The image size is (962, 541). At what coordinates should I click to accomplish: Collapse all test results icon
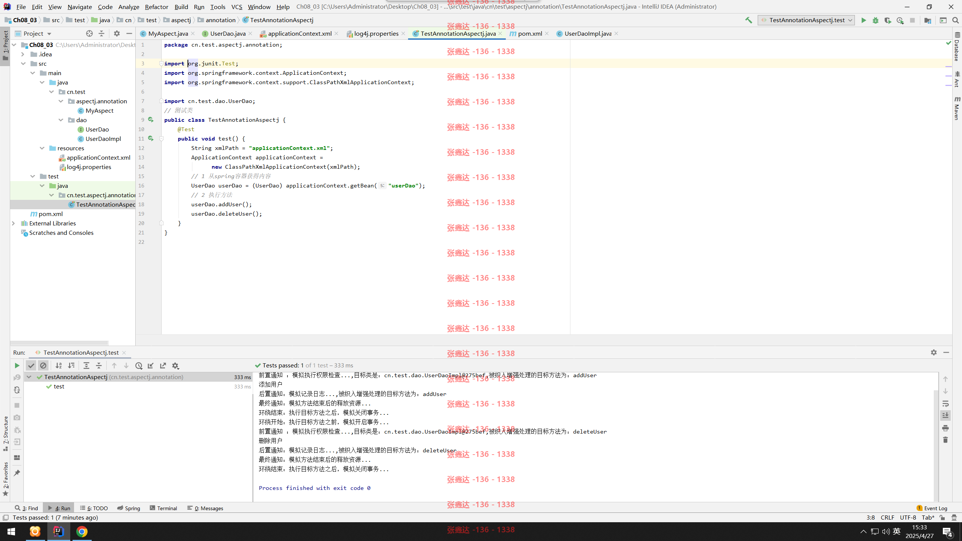pos(99,366)
